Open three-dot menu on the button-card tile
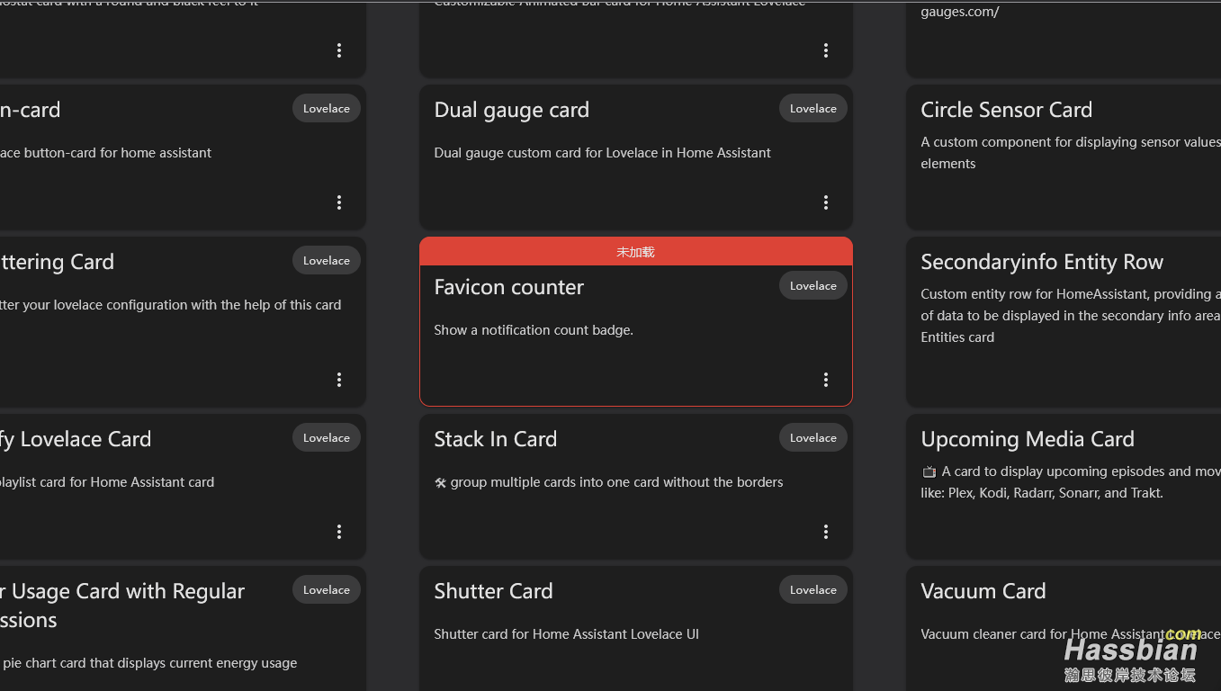 click(338, 202)
